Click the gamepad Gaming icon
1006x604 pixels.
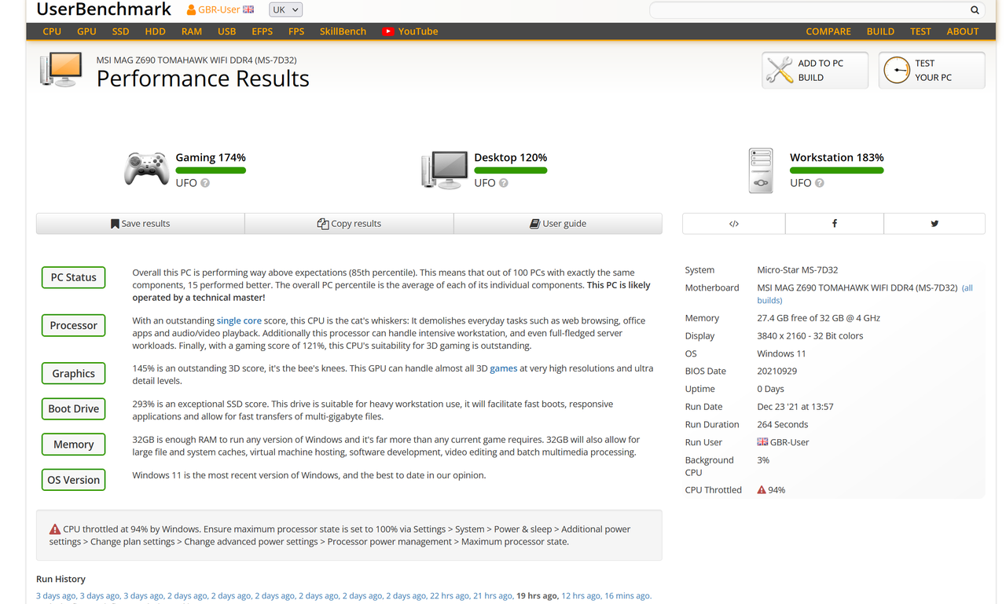click(146, 168)
